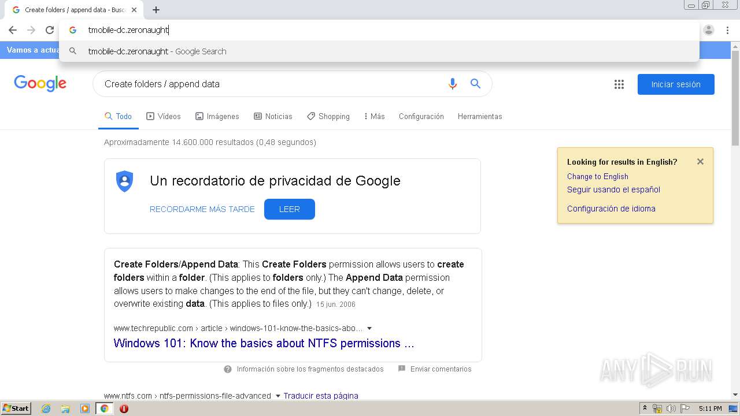Screen dimensions: 740x416
Task: Click 'Enviar comentarios' link
Action: [441, 369]
